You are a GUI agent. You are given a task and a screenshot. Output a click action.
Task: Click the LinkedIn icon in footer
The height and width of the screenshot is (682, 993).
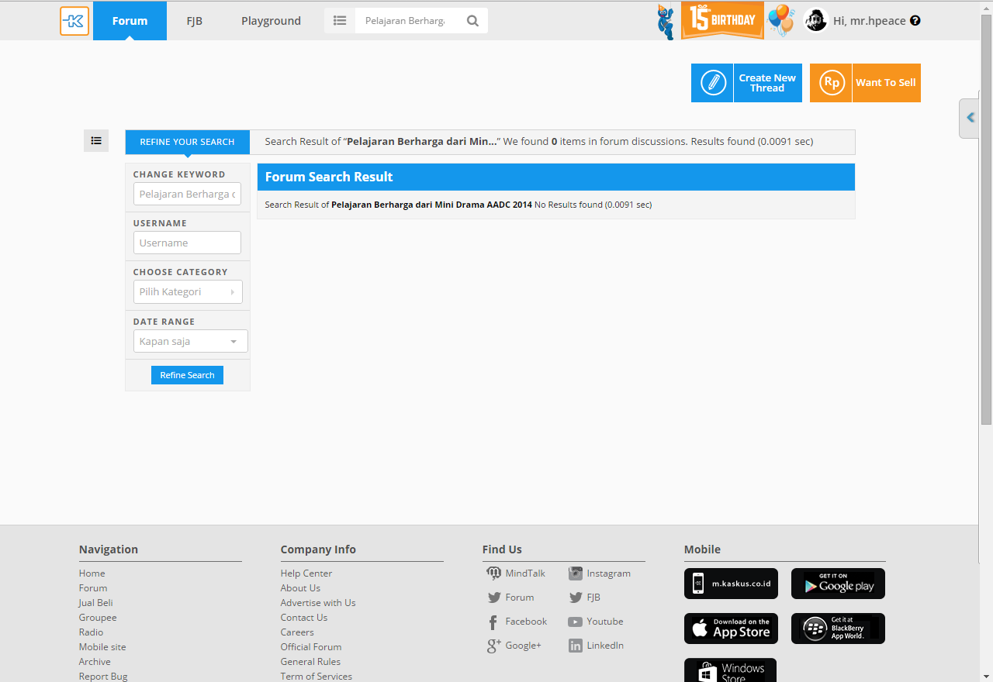(576, 646)
